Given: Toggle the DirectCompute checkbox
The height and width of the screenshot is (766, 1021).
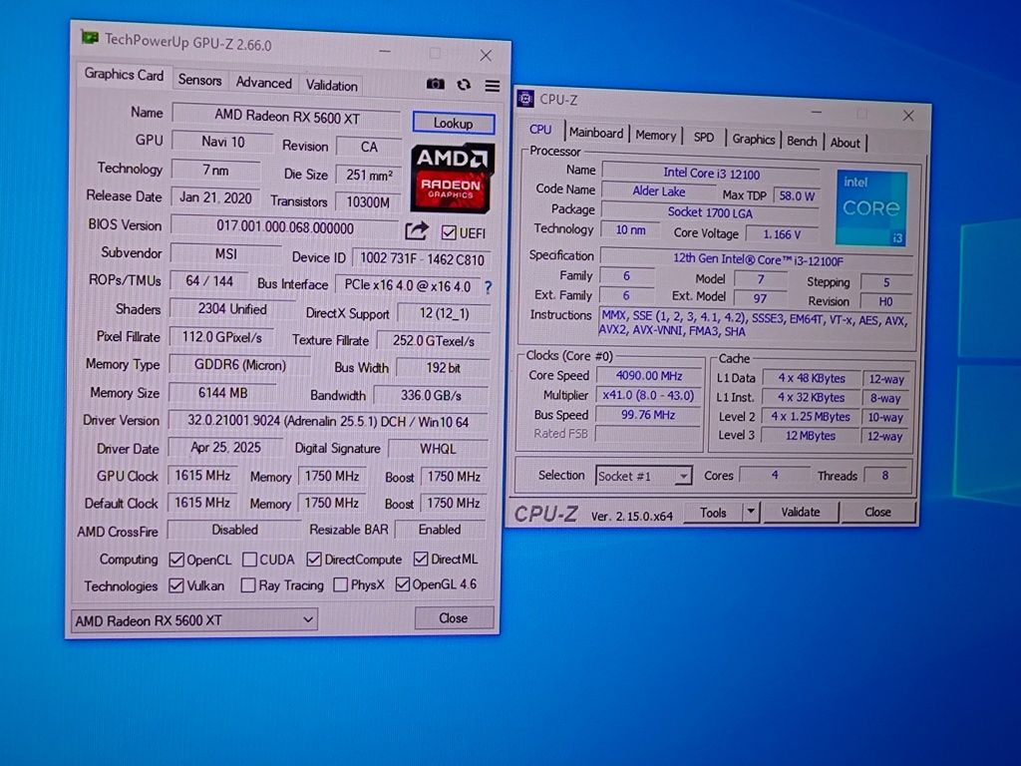Looking at the screenshot, I should [x=314, y=560].
